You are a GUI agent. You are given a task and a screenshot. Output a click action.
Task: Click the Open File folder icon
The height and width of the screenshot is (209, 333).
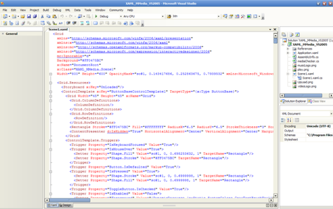click(x=23, y=16)
